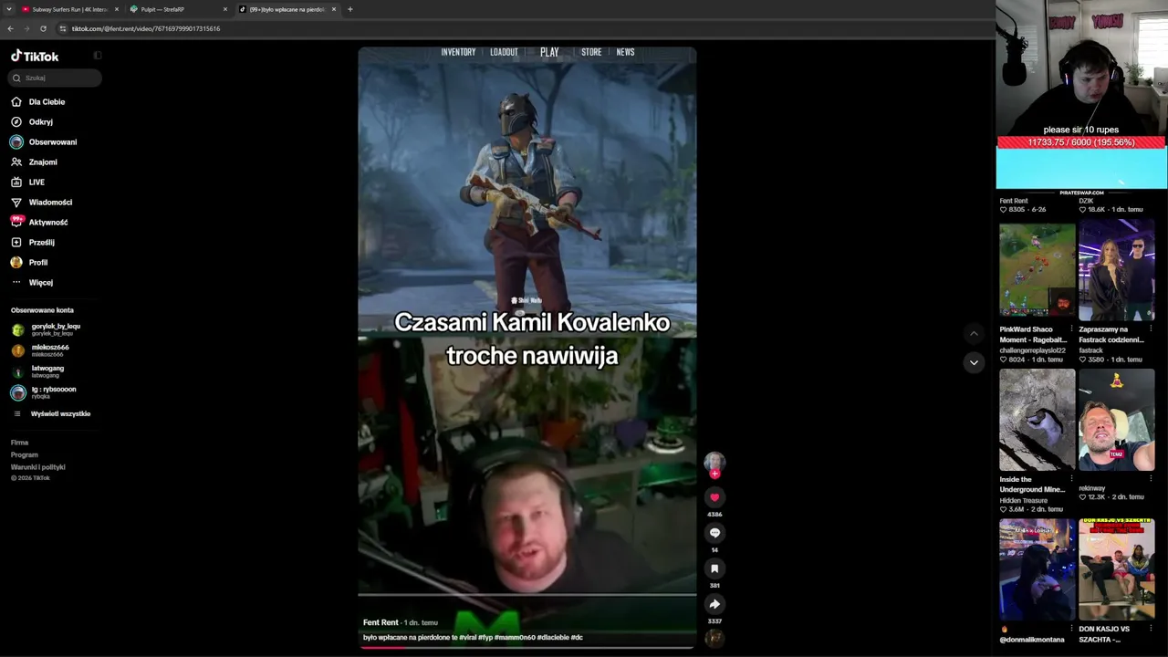This screenshot has height=657, width=1168.
Task: Open a new browser tab
Action: (350, 9)
